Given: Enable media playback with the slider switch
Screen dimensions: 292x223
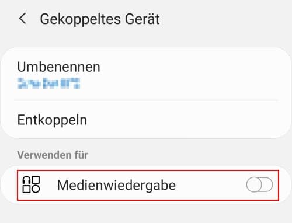Looking at the screenshot, I should pos(259,184).
